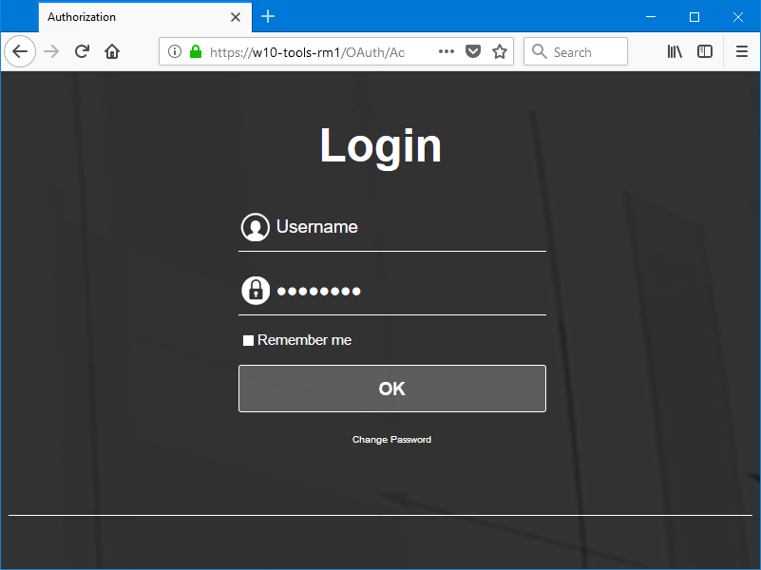This screenshot has width=761, height=570.
Task: Click the green secure connection padlock
Action: (x=196, y=52)
